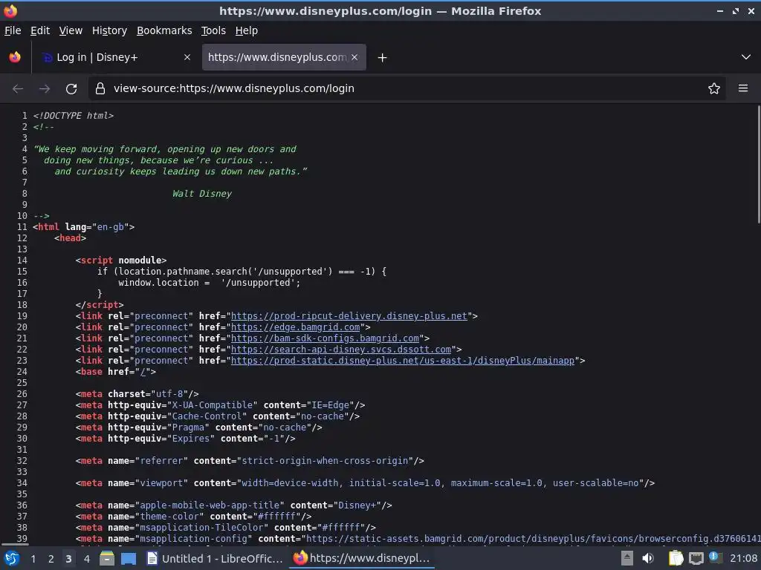Open a new tab with plus button

(383, 58)
